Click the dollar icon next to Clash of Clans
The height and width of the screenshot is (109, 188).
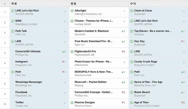click(x=132, y=11)
